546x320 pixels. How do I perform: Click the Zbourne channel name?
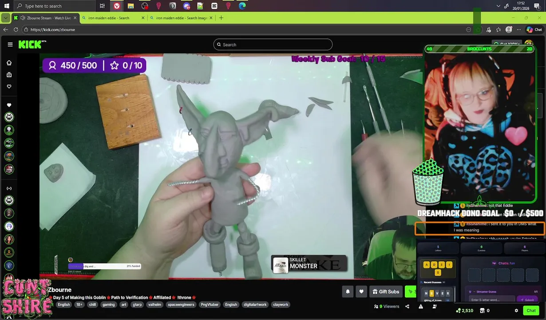click(59, 290)
